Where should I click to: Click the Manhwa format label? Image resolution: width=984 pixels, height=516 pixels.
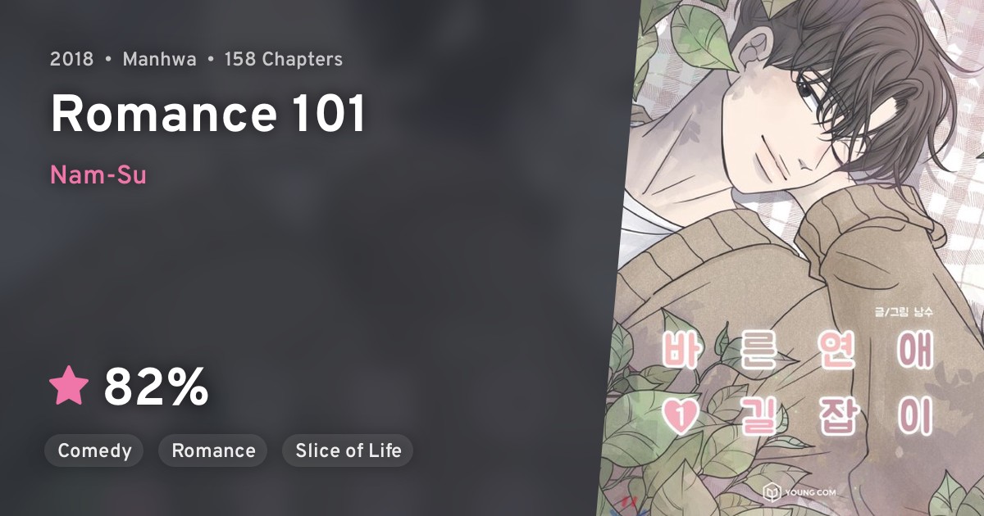159,59
